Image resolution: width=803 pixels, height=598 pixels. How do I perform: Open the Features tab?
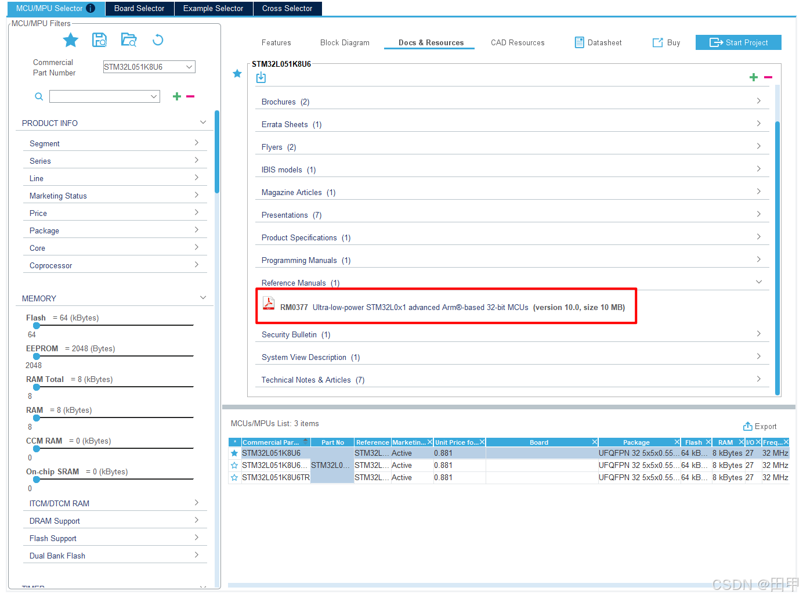pos(276,42)
